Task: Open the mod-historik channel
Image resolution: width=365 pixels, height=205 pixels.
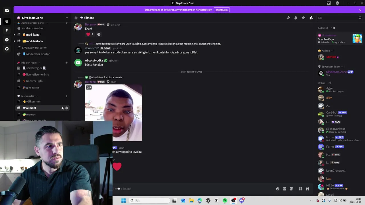Action: point(42,41)
